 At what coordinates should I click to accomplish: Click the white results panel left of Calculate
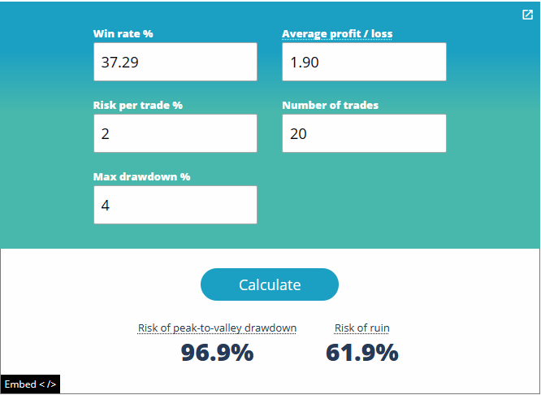click(x=97, y=284)
